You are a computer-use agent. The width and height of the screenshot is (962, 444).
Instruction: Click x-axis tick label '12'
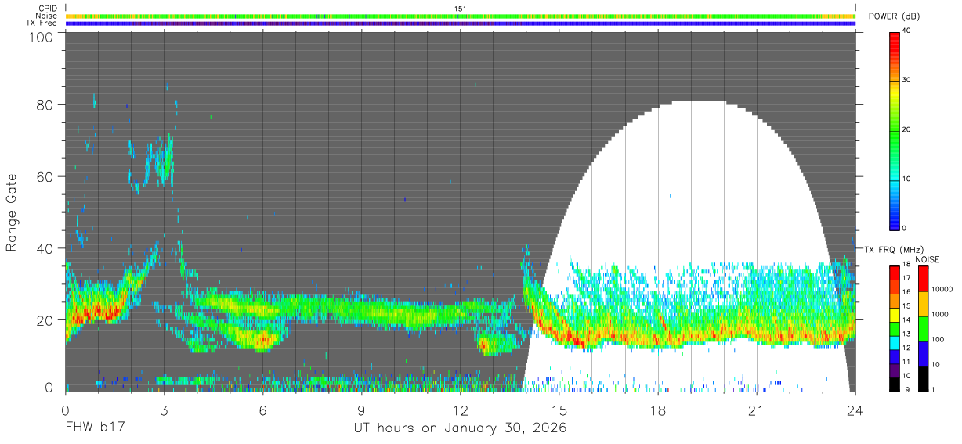pos(461,410)
